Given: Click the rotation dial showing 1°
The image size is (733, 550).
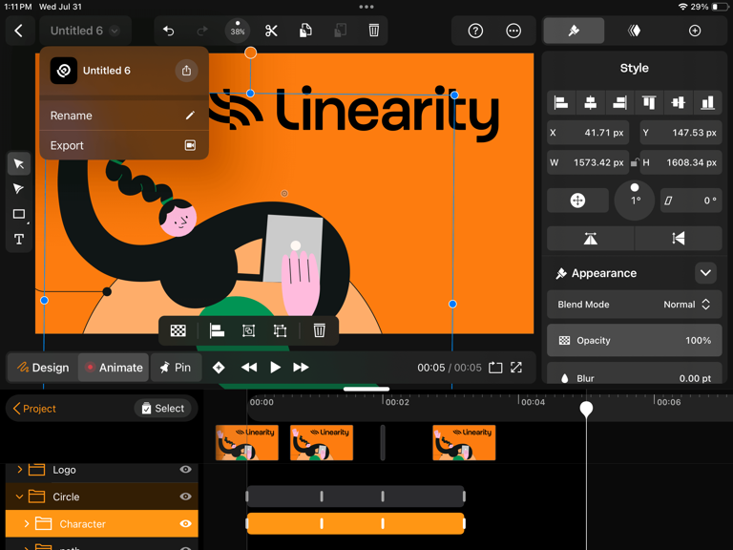Looking at the screenshot, I should click(x=635, y=201).
